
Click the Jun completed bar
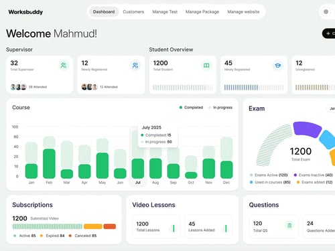click(120, 173)
